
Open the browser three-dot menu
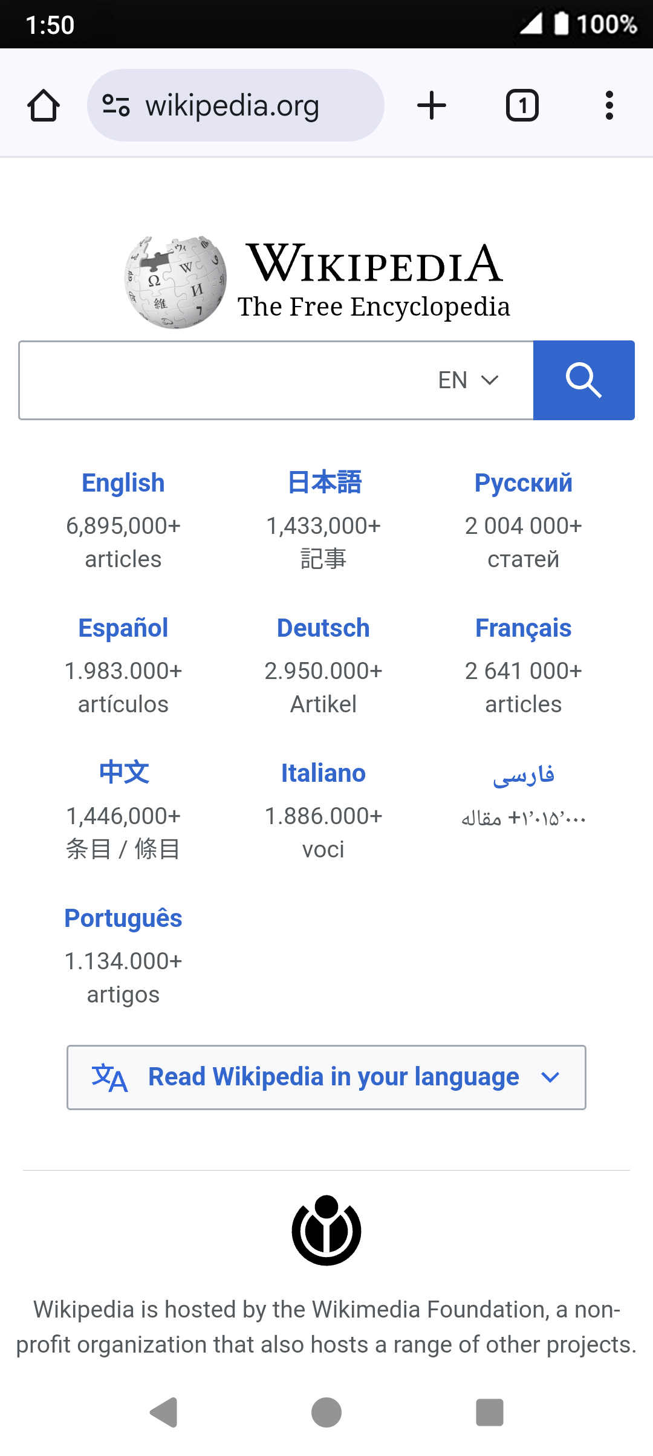(609, 105)
